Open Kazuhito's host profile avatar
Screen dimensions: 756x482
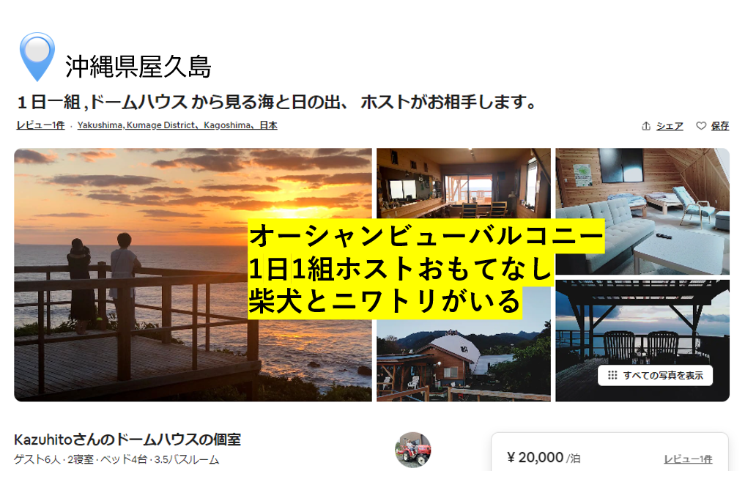[412, 450]
